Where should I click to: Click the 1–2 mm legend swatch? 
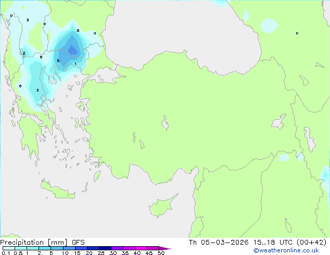tap(33, 248)
